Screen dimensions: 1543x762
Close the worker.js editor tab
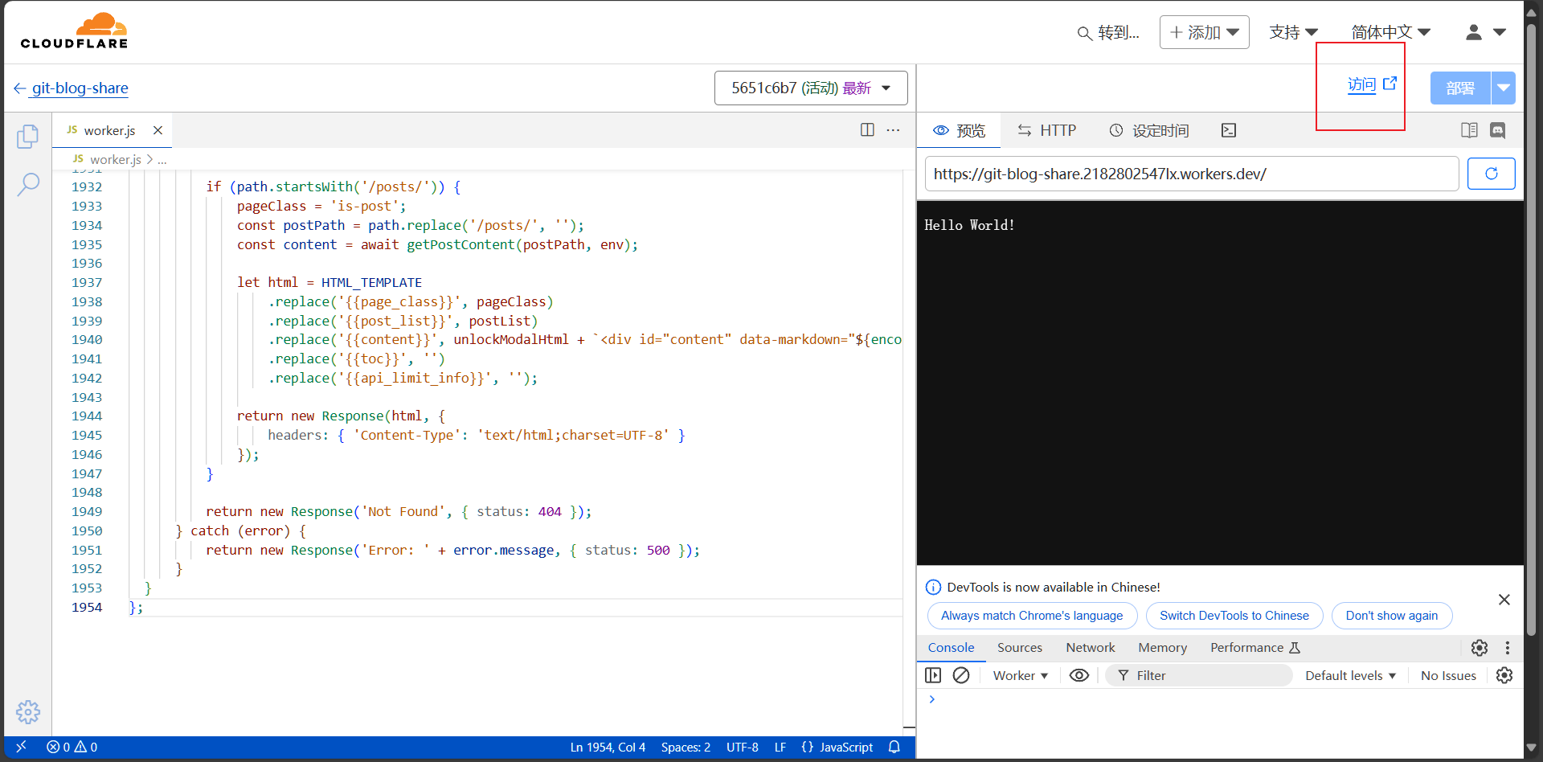(x=158, y=130)
